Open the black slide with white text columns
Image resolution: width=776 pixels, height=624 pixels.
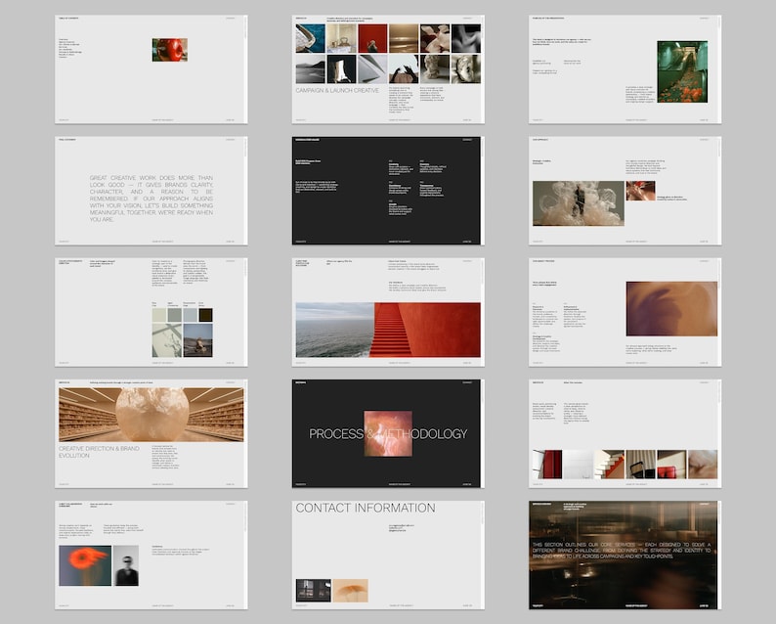pos(386,191)
